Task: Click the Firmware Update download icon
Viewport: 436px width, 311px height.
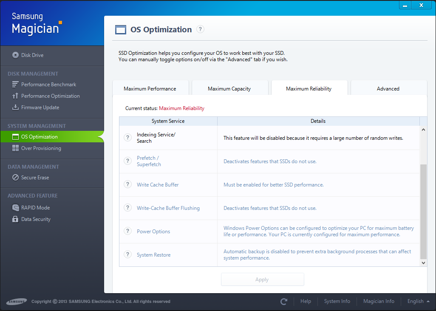Action: tap(16, 107)
